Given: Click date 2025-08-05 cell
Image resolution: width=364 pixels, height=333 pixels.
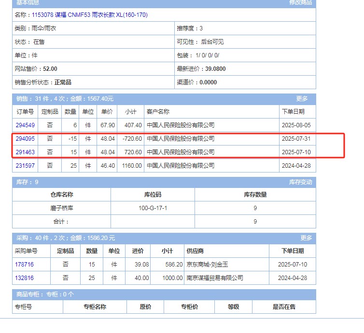Looking at the screenshot, I should 297,125.
